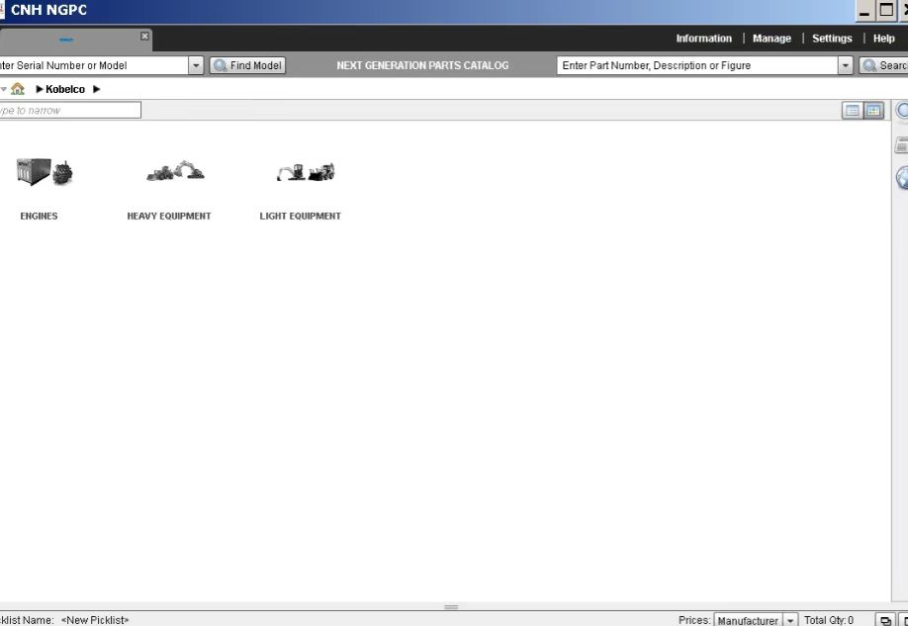
Task: Open the history arrow left of home icon
Action: (4, 89)
